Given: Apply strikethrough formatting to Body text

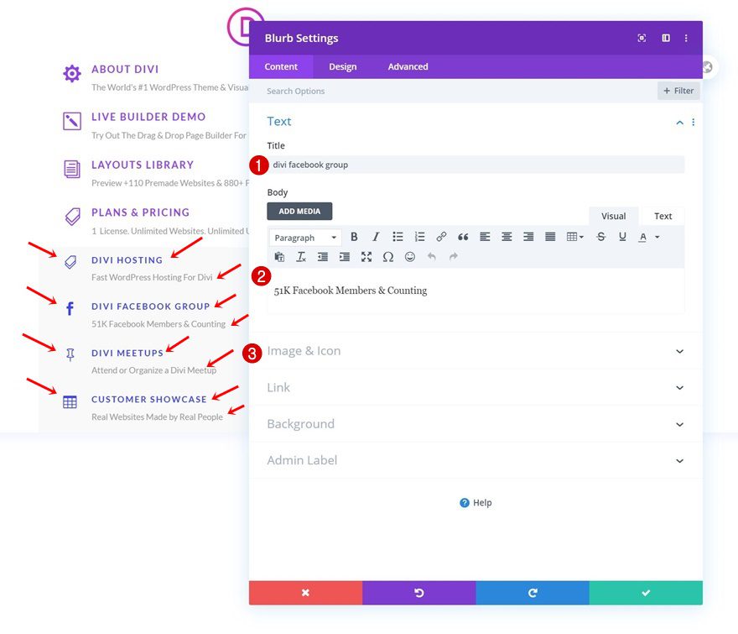Looking at the screenshot, I should click(600, 236).
